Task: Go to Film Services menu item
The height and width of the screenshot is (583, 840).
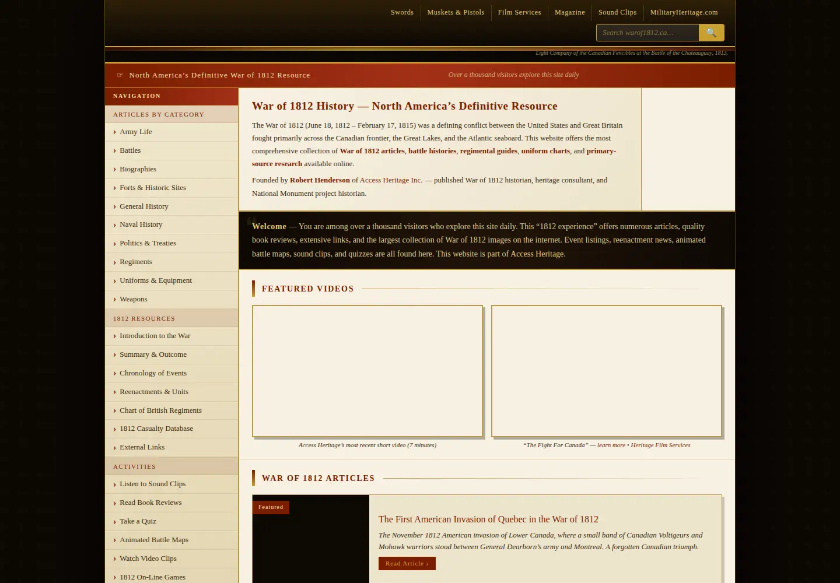Action: click(519, 12)
